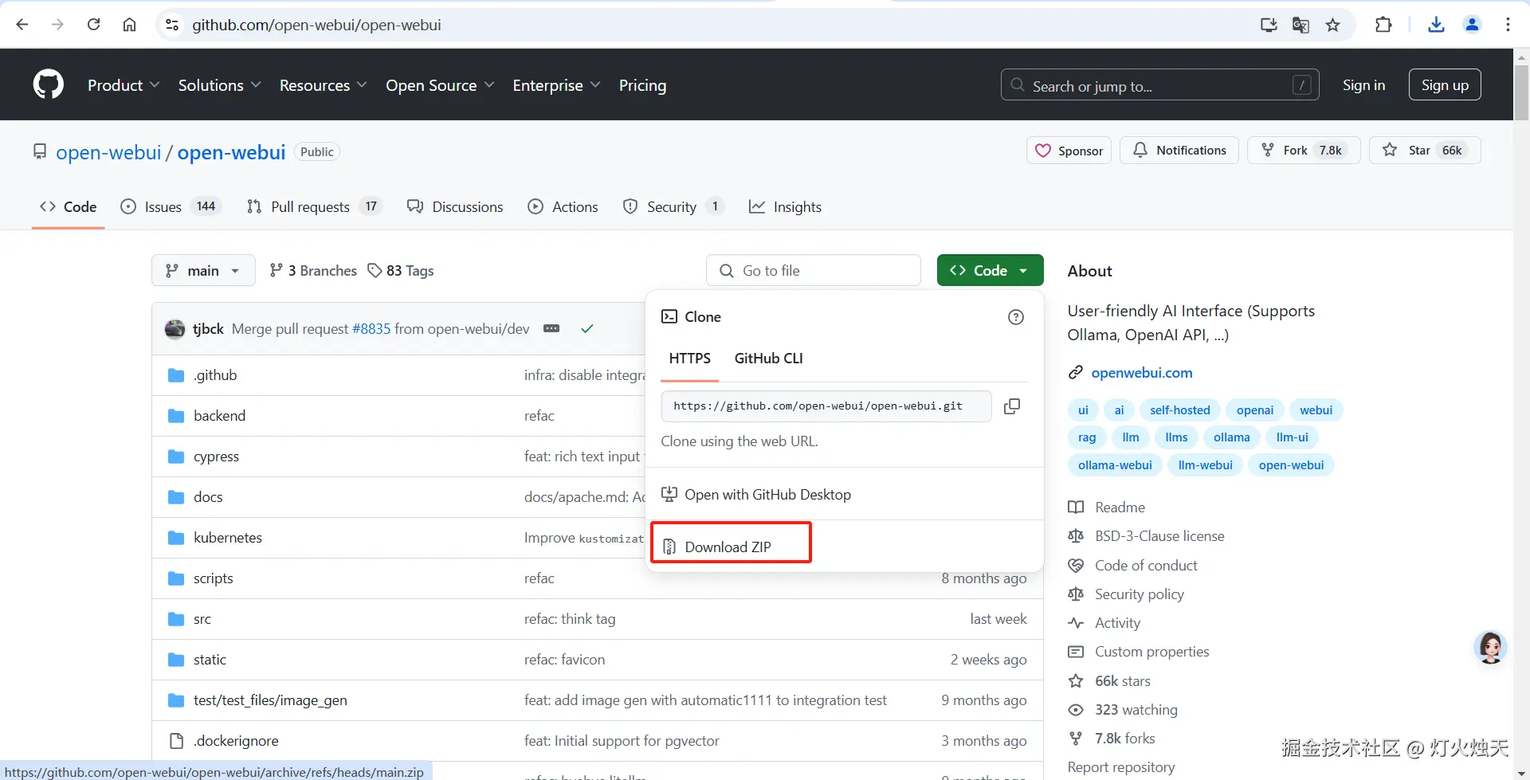
Task: Switch to the Pull requests tab
Action: [x=315, y=207]
